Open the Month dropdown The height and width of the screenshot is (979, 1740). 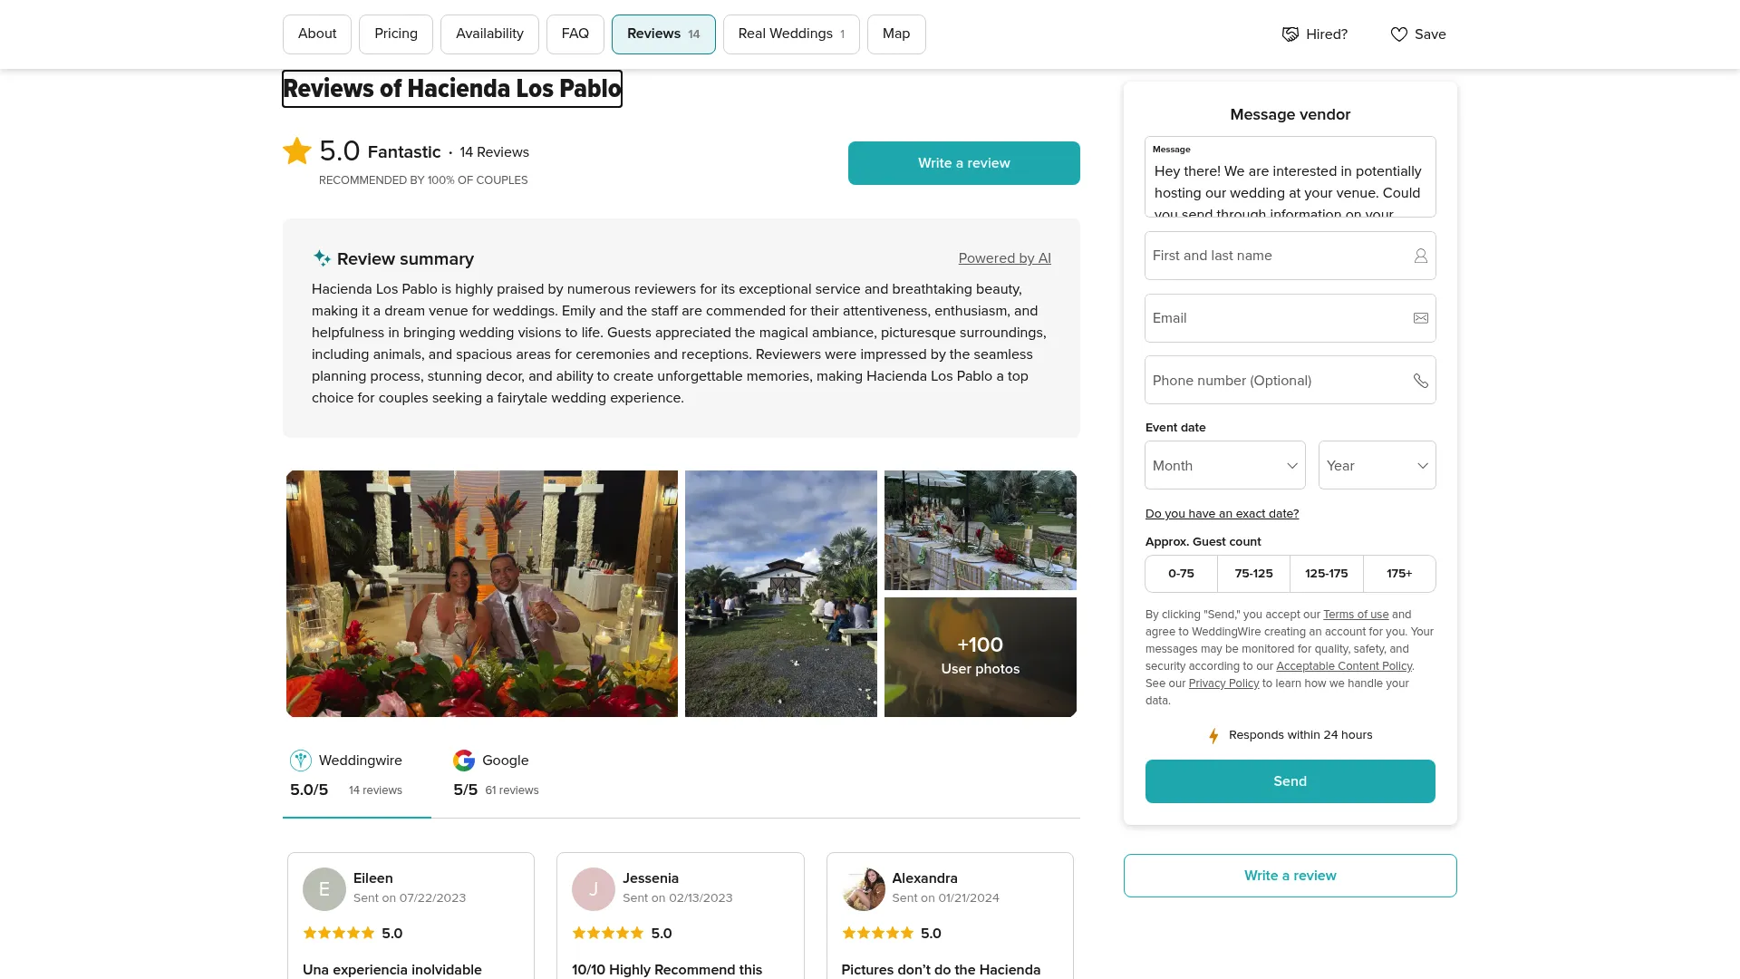1224,465
